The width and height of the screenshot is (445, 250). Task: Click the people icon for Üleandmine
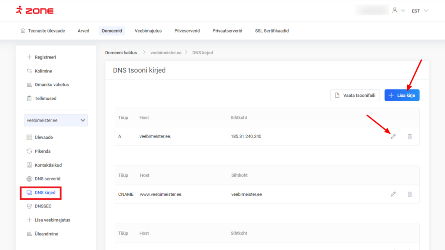tap(29, 234)
